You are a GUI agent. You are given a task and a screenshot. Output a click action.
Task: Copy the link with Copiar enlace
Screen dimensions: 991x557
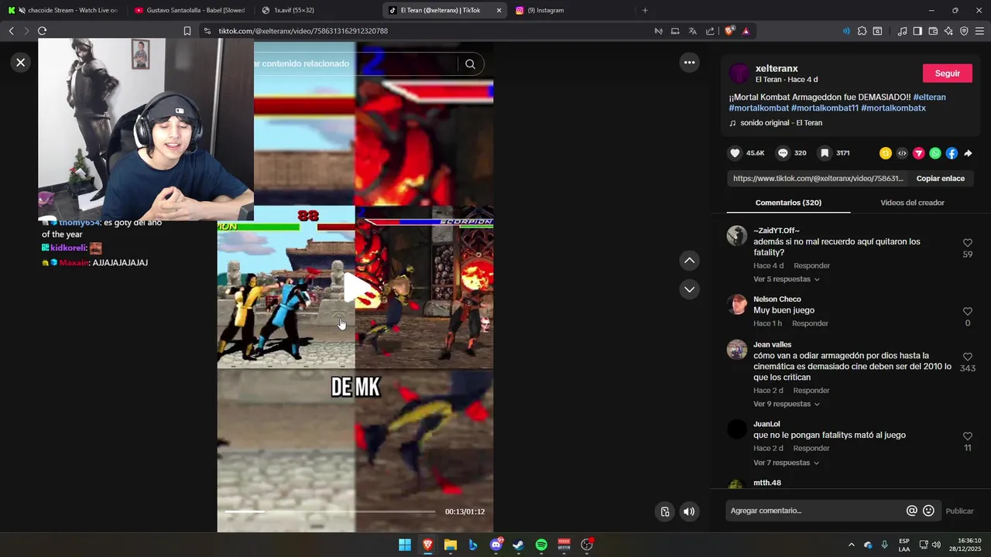[x=940, y=179]
